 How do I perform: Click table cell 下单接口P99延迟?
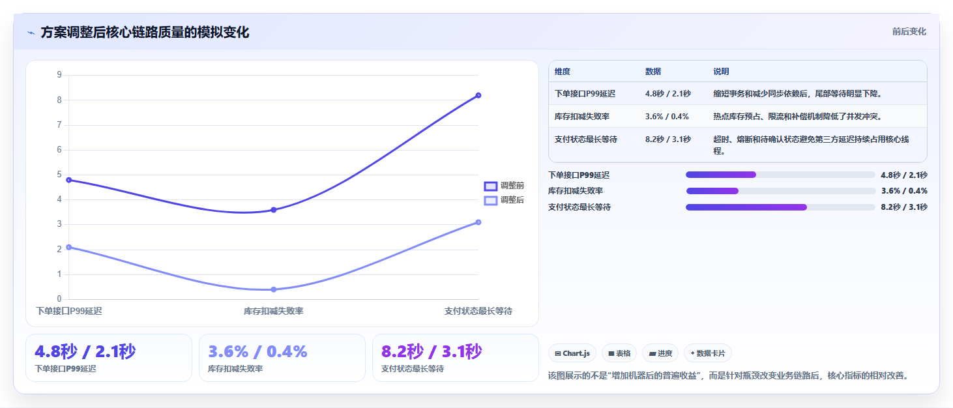[586, 94]
